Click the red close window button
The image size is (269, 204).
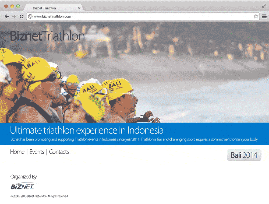6,6
